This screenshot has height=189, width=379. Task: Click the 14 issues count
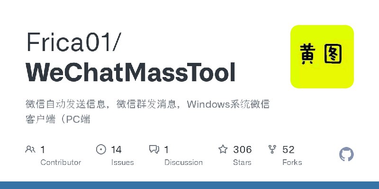pyautogui.click(x=116, y=150)
